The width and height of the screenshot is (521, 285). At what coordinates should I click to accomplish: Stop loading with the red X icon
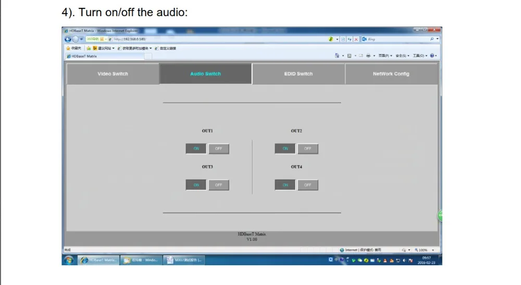tap(356, 39)
